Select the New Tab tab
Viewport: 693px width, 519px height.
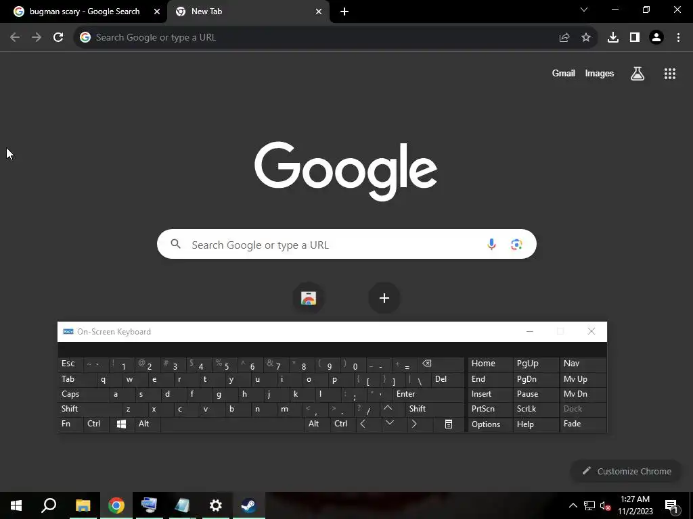(248, 11)
